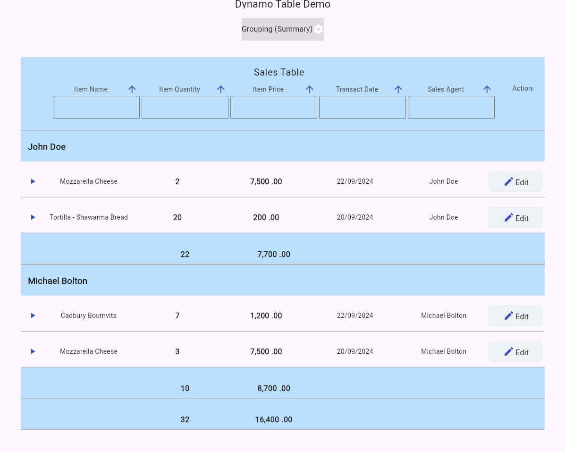Edit the Cadbury Bournvita sale
The width and height of the screenshot is (566, 452).
515,316
